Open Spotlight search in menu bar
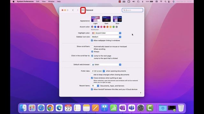The width and height of the screenshot is (204, 114). (165, 2)
